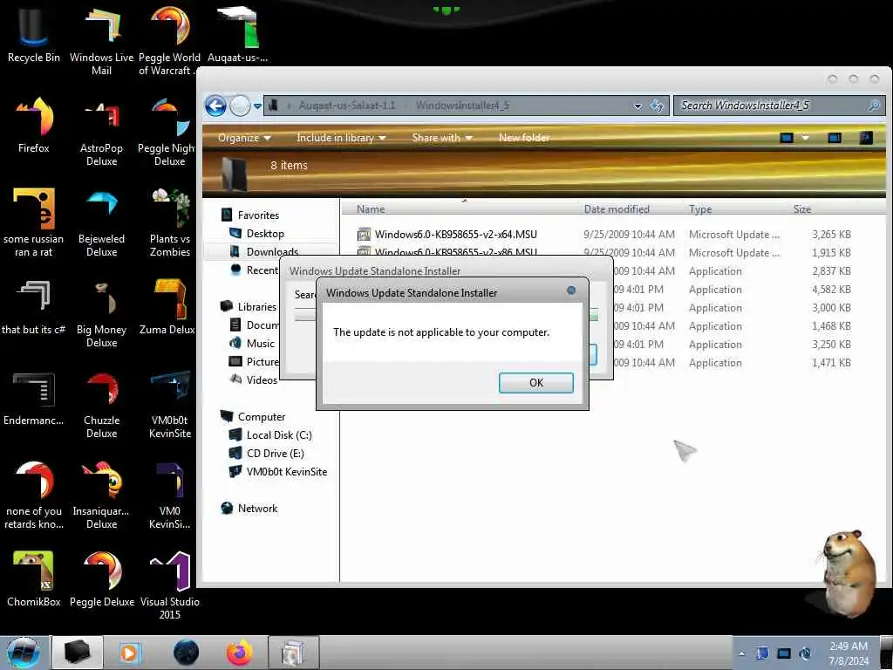893x670 pixels.
Task: Select the 'some russian ran a rat' desktop icon
Action: tap(34, 222)
